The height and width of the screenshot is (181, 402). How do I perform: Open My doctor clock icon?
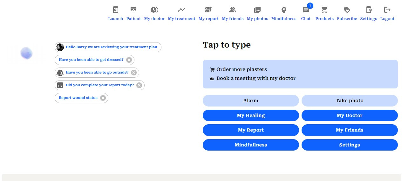tap(154, 10)
